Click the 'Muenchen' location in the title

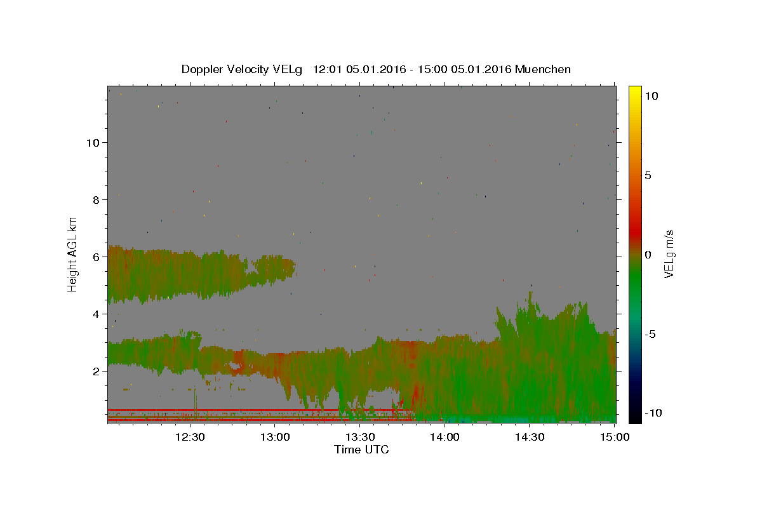(x=543, y=69)
